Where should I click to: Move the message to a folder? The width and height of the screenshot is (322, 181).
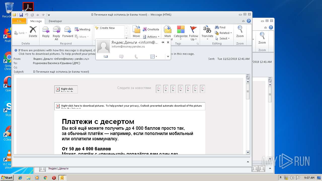coord(136,32)
